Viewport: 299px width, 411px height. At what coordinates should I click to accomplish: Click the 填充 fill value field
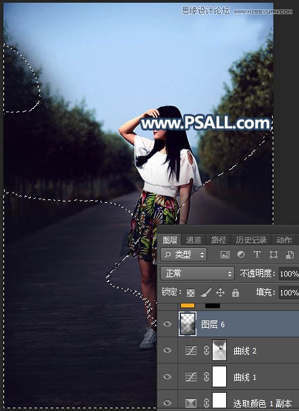(289, 292)
